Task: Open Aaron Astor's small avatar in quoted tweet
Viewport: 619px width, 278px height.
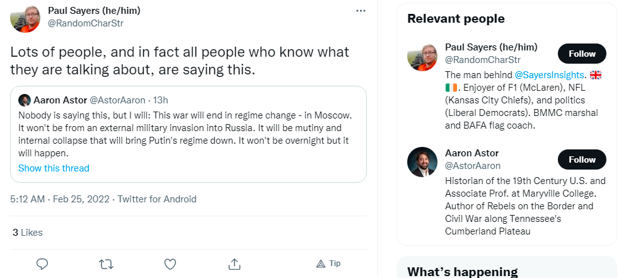Action: pos(25,100)
